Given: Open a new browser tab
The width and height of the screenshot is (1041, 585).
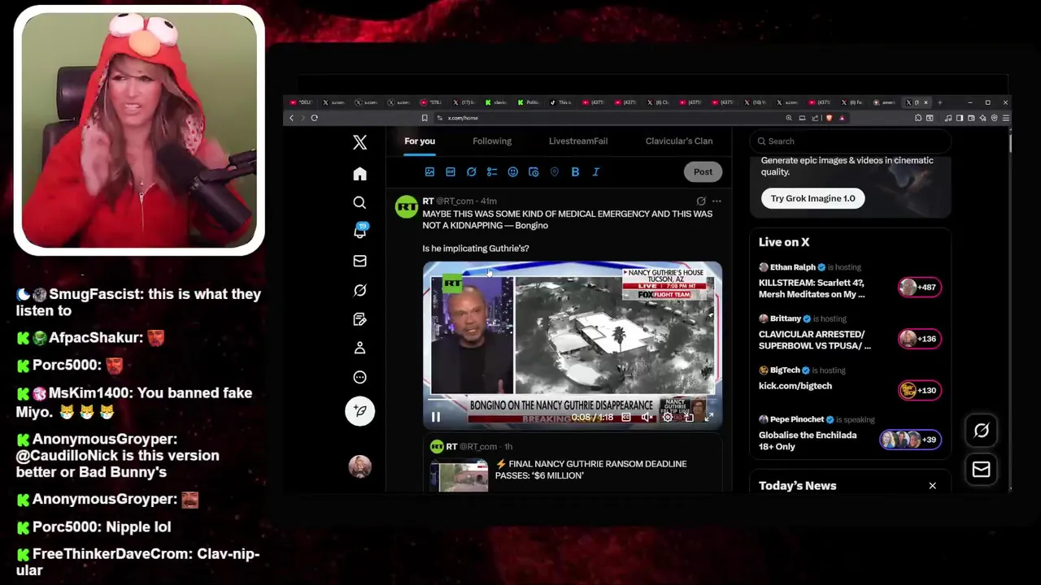Looking at the screenshot, I should 939,102.
